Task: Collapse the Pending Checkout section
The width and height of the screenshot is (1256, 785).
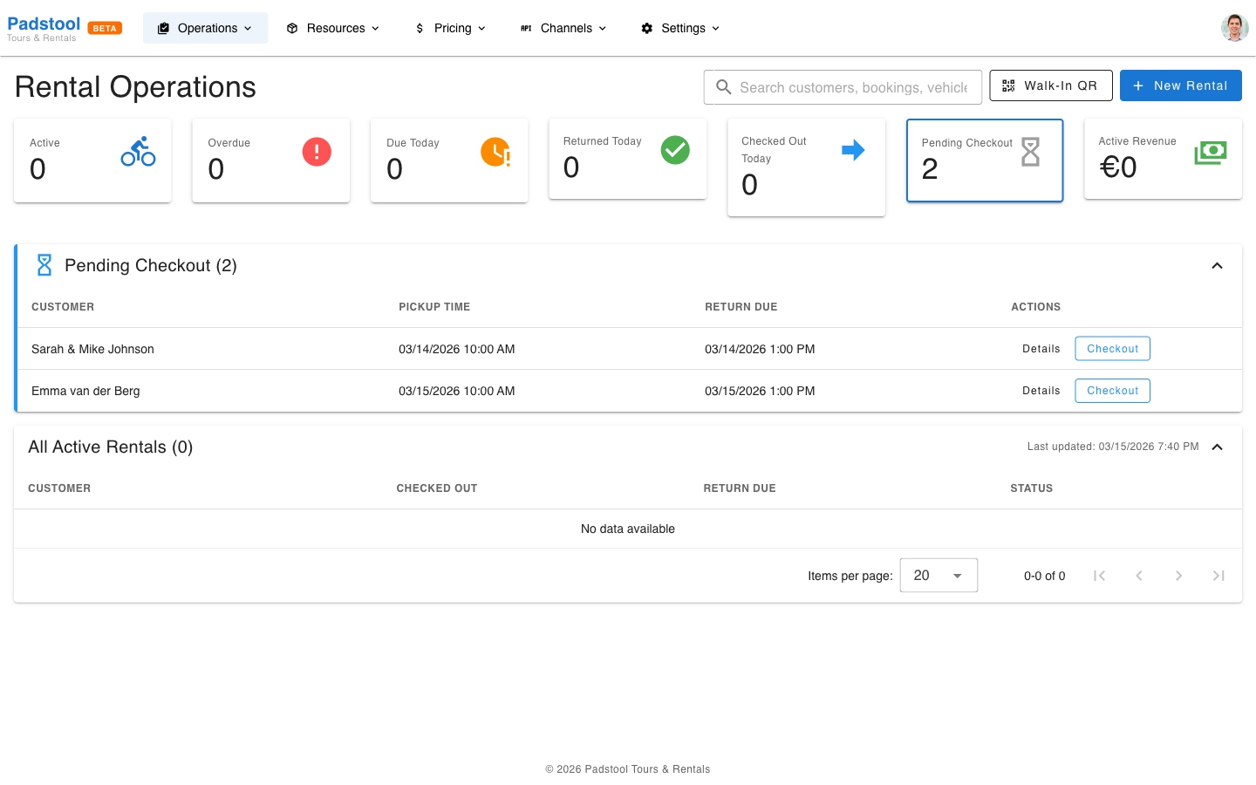Action: (1217, 265)
